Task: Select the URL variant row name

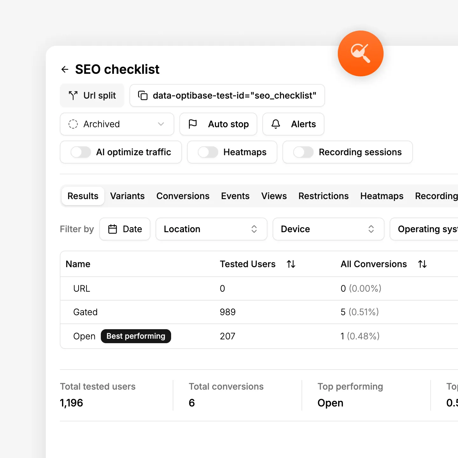Action: pos(82,288)
